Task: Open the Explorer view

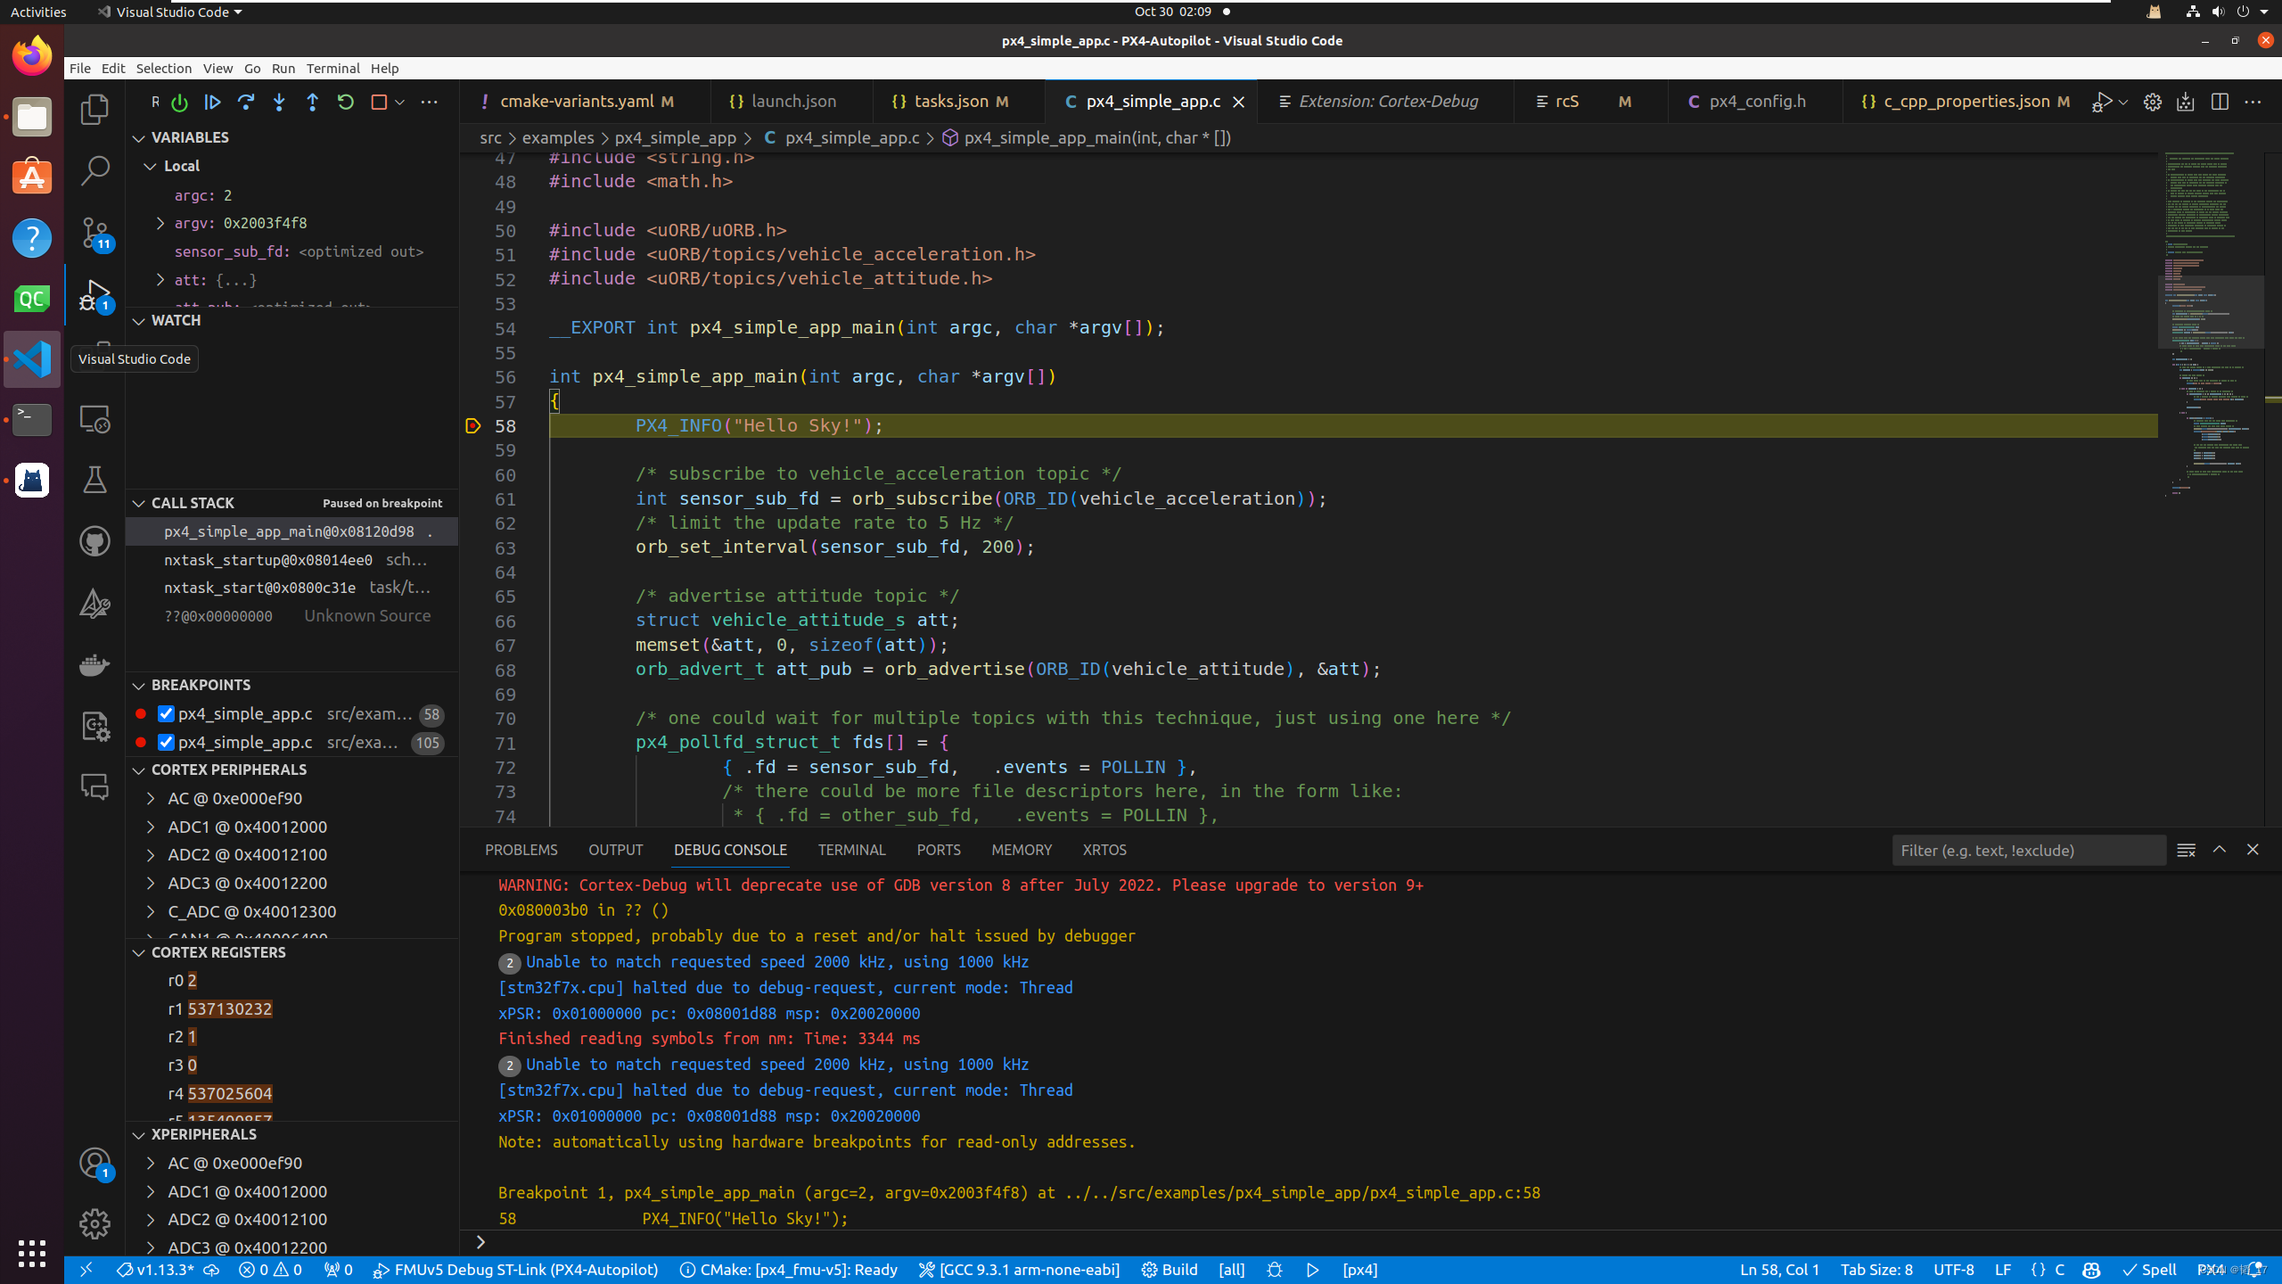Action: (x=94, y=110)
